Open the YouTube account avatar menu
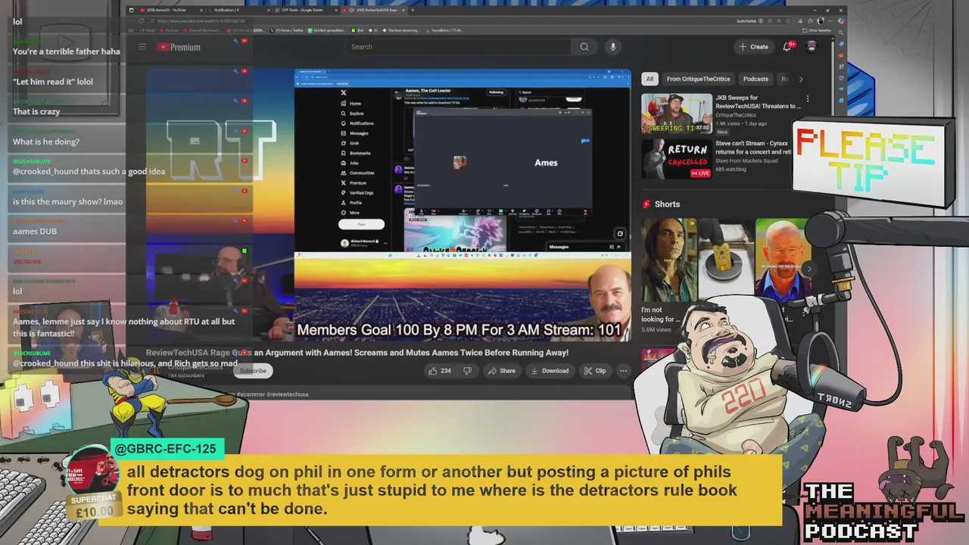This screenshot has height=545, width=969. (x=812, y=47)
